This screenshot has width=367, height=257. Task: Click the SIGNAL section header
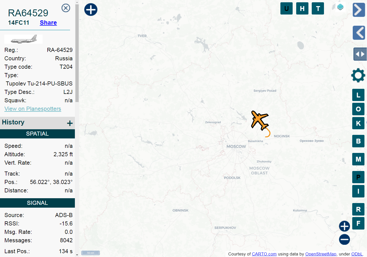[x=37, y=203]
